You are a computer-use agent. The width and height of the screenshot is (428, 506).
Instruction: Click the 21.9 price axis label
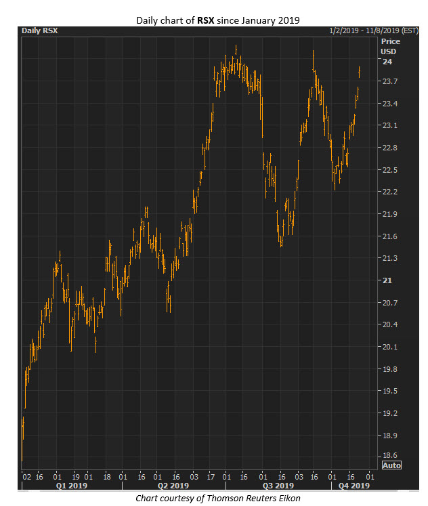[x=389, y=214]
